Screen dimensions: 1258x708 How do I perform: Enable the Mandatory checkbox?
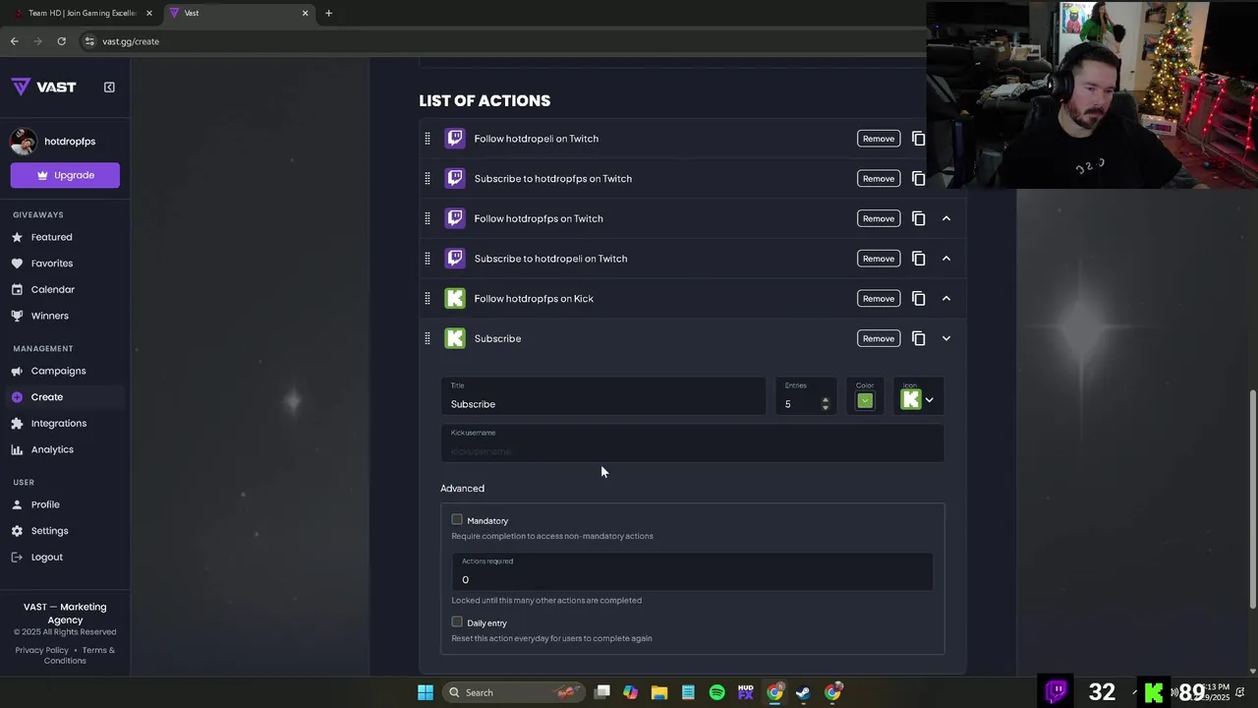click(457, 519)
